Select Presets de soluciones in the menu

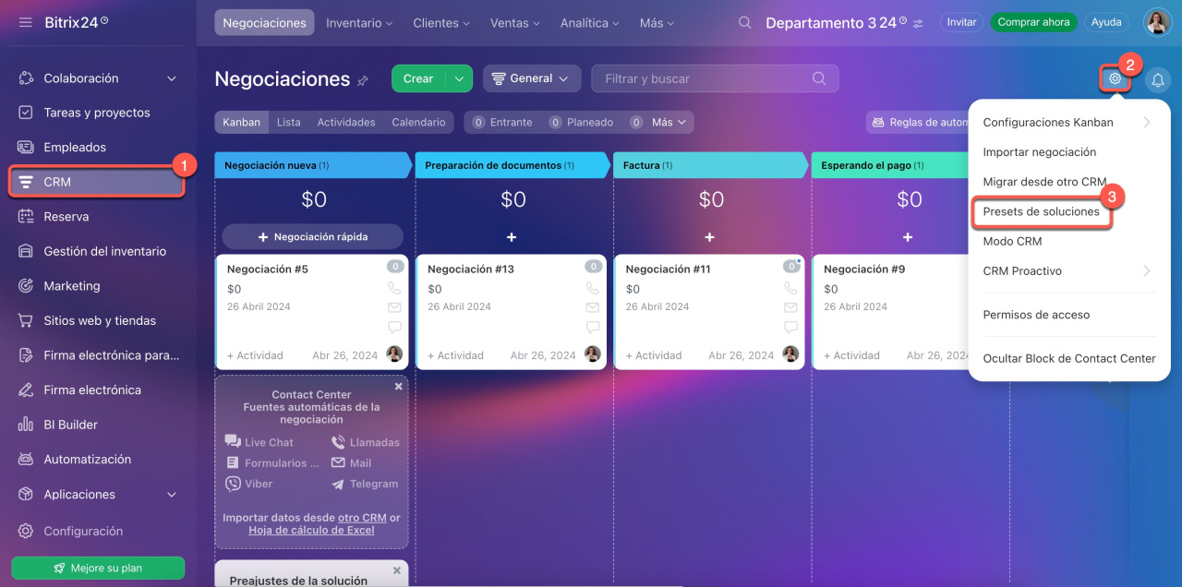click(1041, 211)
